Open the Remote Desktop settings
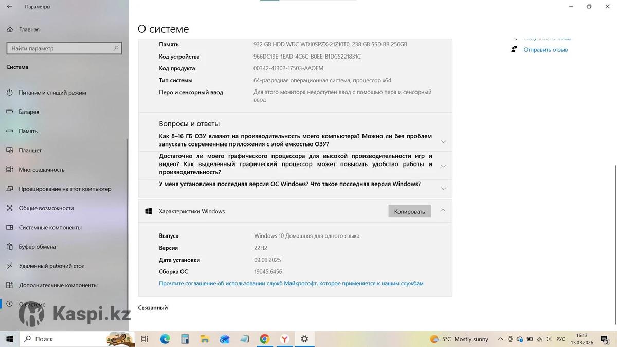 point(51,266)
